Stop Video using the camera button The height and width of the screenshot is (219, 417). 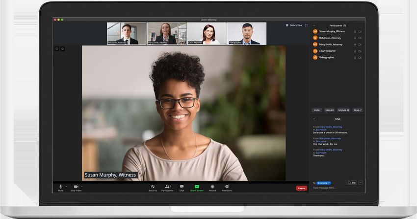click(76, 188)
